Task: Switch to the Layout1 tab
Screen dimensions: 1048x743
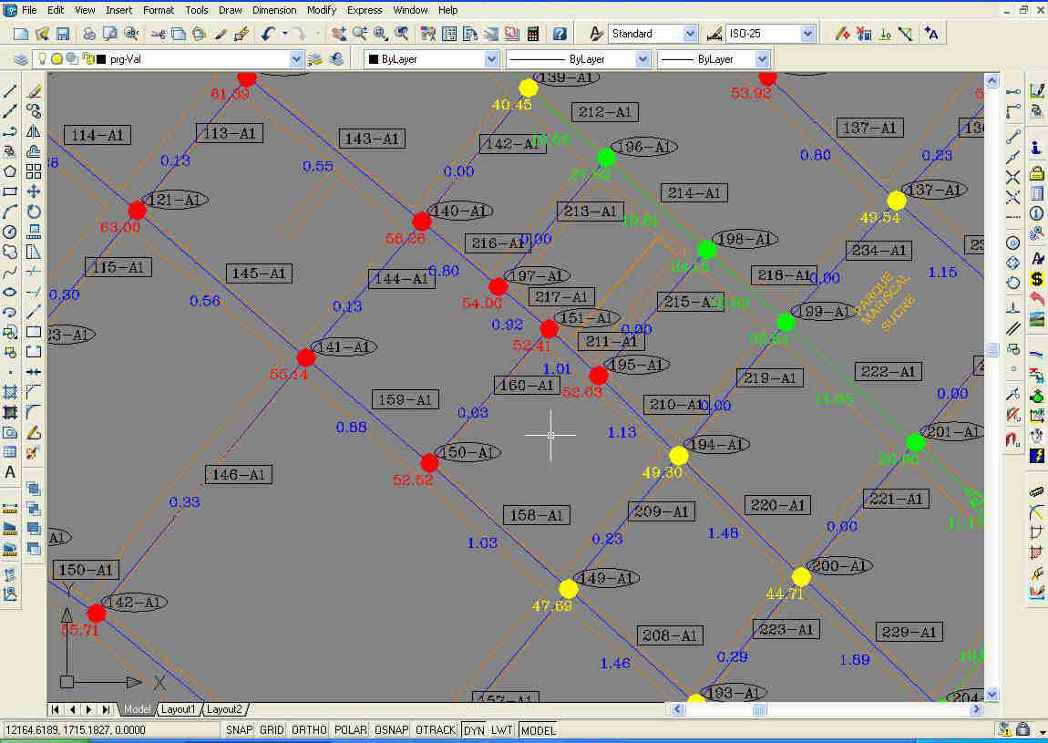Action: coord(179,709)
